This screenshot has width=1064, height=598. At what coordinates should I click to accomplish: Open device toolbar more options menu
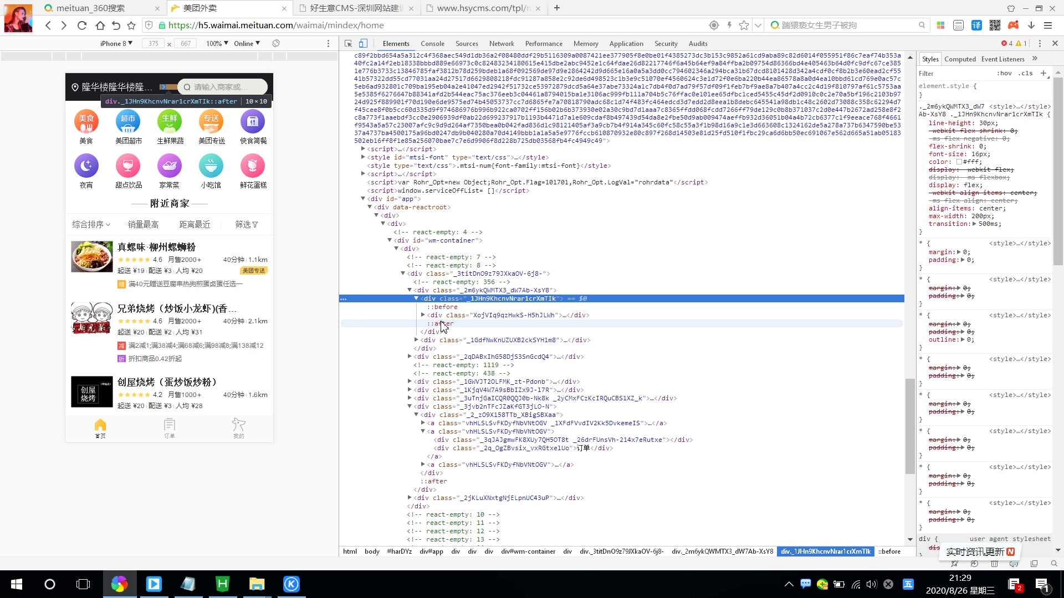328,43
